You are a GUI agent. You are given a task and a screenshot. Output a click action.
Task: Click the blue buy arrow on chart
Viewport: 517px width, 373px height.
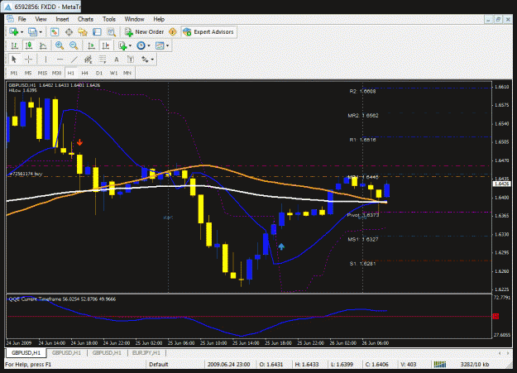point(281,246)
